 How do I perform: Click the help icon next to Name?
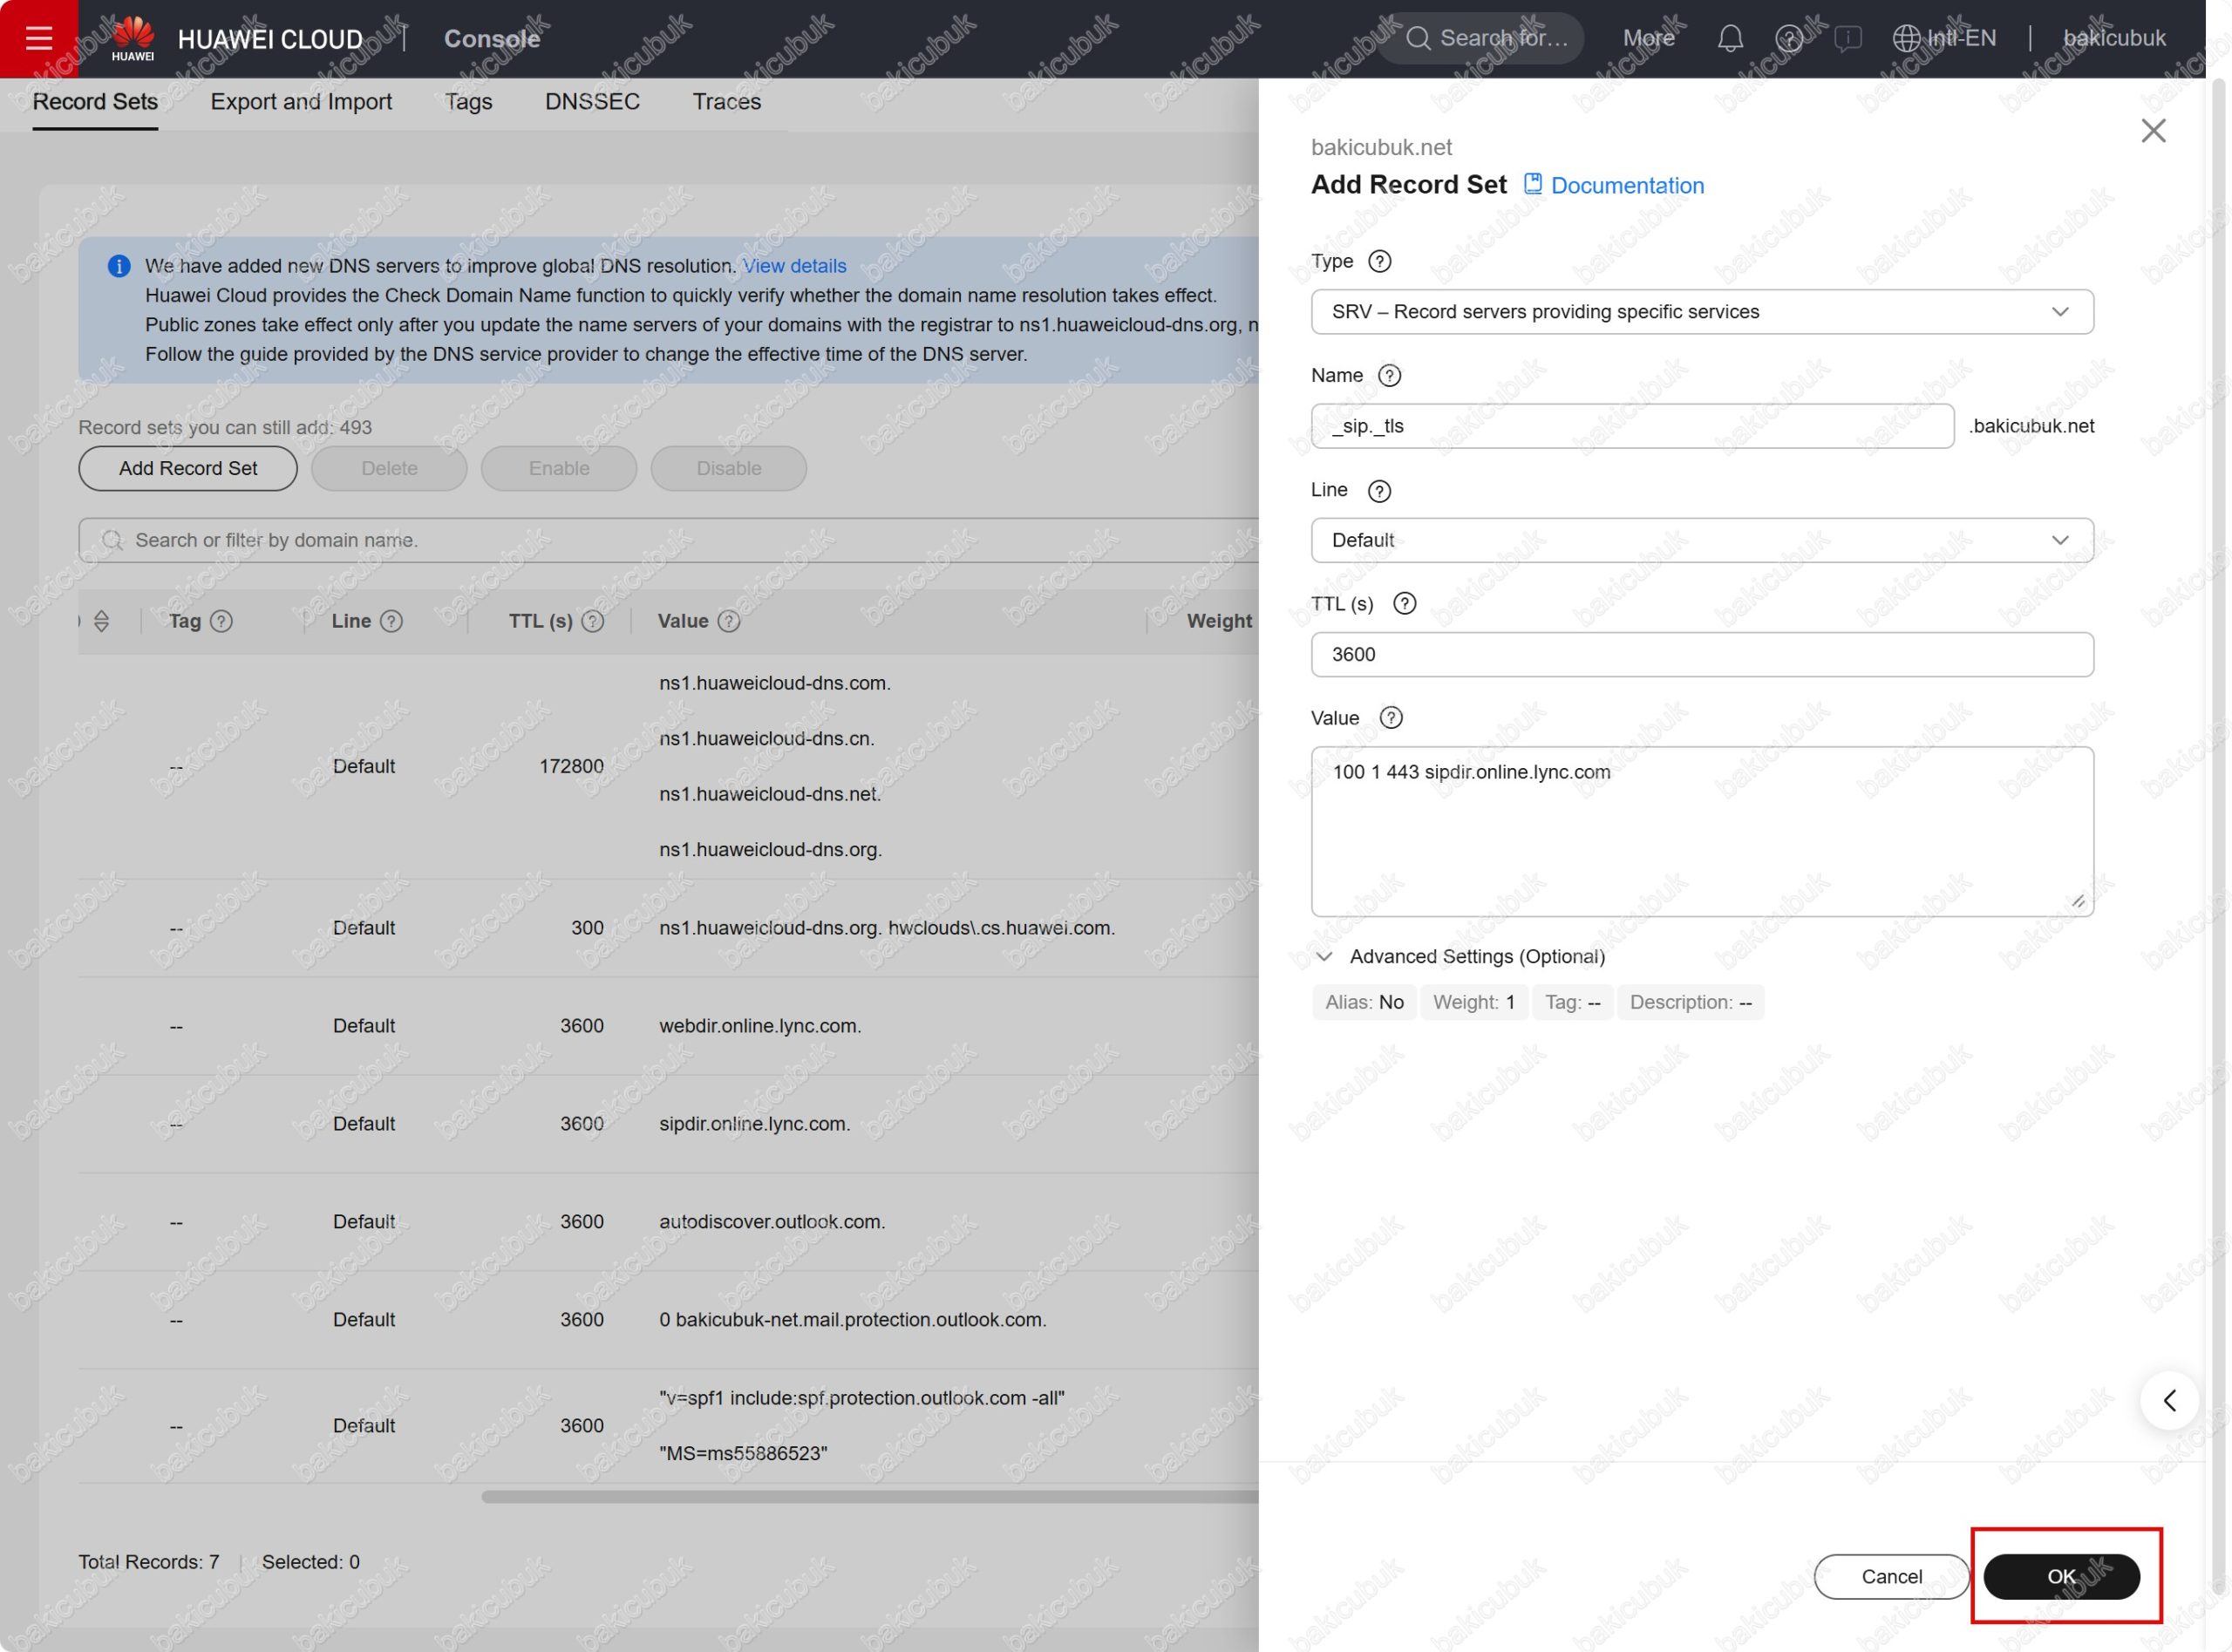(x=1389, y=375)
